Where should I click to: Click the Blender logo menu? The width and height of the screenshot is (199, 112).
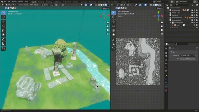[2, 2]
